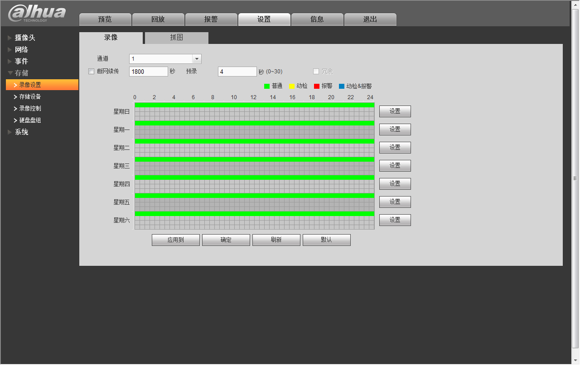Expand the 网络 sidebar section
The image size is (580, 365).
click(21, 49)
